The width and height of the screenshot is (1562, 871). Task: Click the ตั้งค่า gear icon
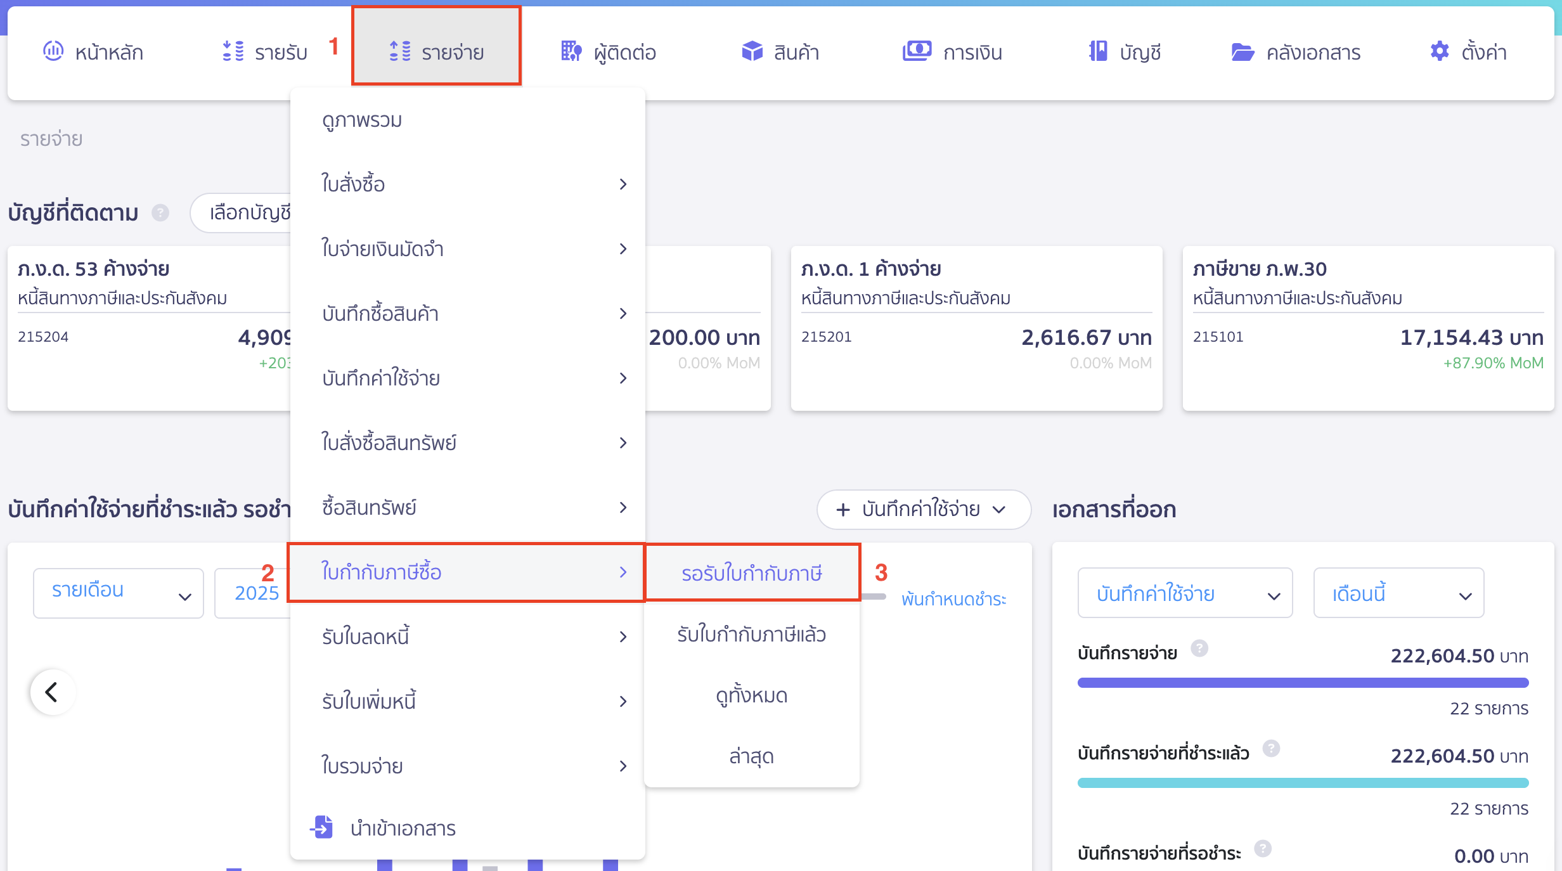coord(1440,51)
